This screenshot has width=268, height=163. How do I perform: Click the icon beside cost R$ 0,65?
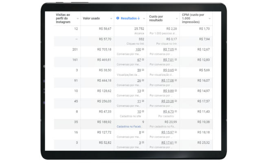pyautogui.click(x=176, y=70)
